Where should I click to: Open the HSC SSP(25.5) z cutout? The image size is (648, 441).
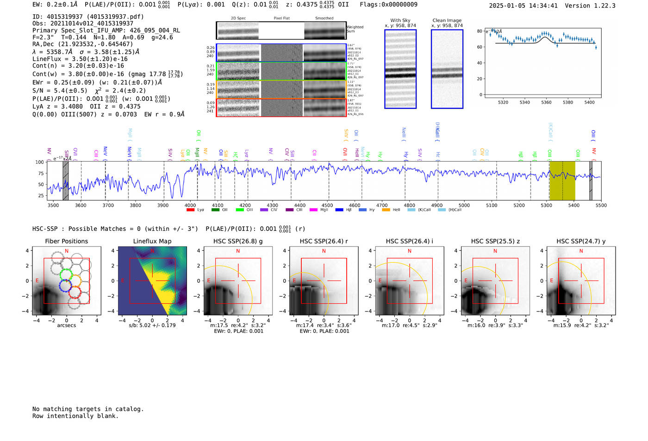tap(495, 281)
